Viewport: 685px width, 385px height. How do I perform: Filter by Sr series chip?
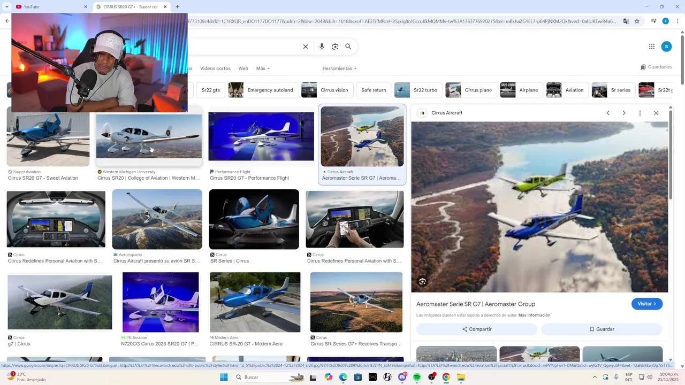point(614,90)
